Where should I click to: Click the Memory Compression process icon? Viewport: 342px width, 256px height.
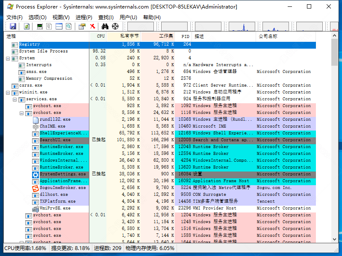click(x=22, y=79)
